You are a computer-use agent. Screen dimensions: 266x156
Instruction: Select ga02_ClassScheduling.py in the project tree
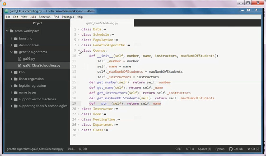(x=41, y=65)
